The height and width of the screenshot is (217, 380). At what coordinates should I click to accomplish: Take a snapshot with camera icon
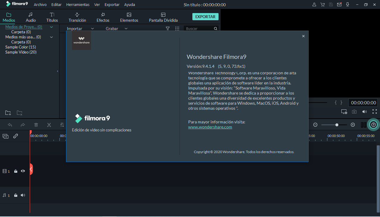[x=354, y=112]
